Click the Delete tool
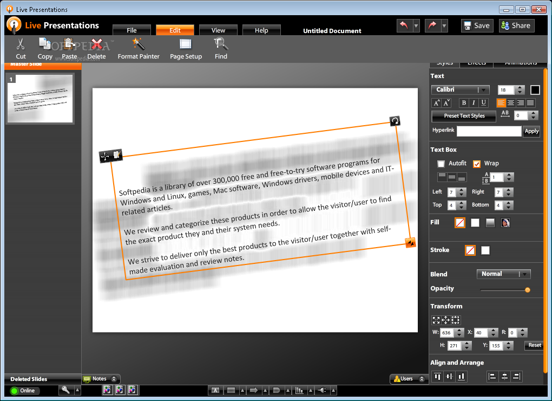 coord(96,49)
